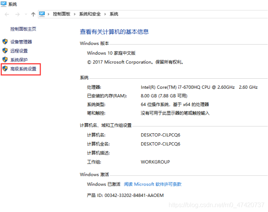This screenshot has width=268, height=212.
Task: Select 系统 breadcrumb in address bar
Action: click(x=114, y=14)
